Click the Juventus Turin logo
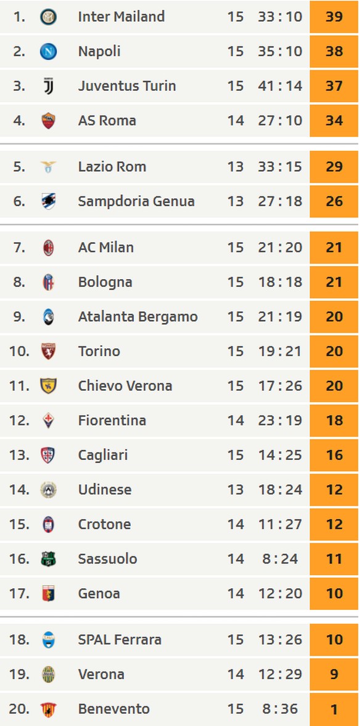 click(48, 86)
